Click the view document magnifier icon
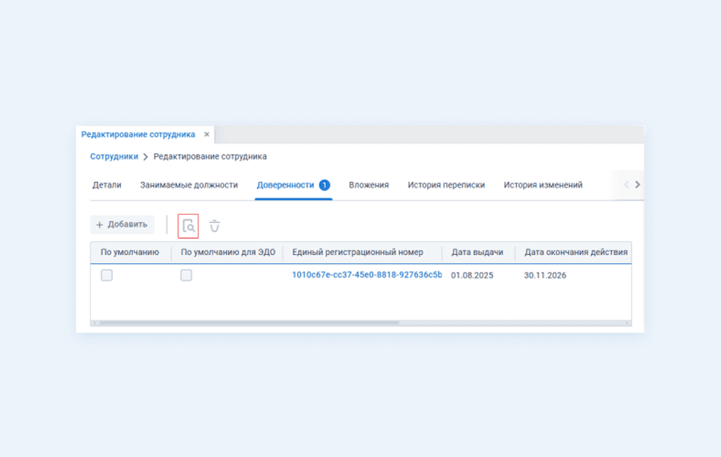 click(188, 226)
